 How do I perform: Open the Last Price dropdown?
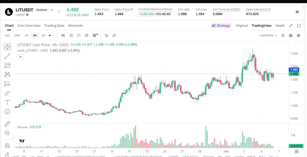click(x=268, y=35)
